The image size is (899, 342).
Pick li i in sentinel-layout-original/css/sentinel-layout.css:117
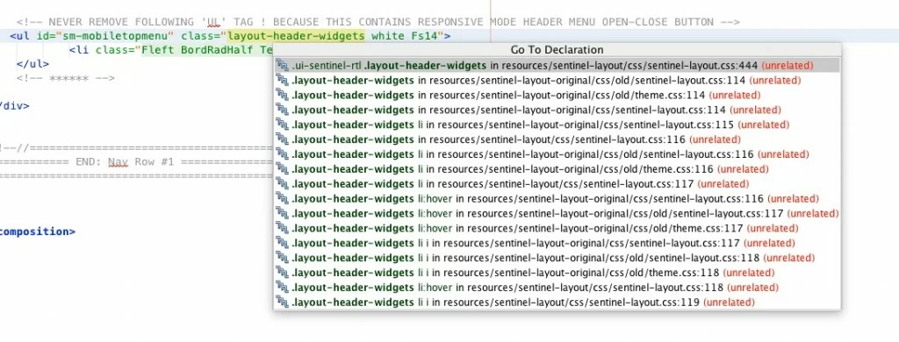557,243
